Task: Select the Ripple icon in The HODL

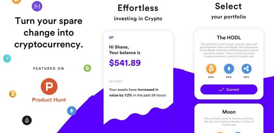Action: pyautogui.click(x=246, y=68)
